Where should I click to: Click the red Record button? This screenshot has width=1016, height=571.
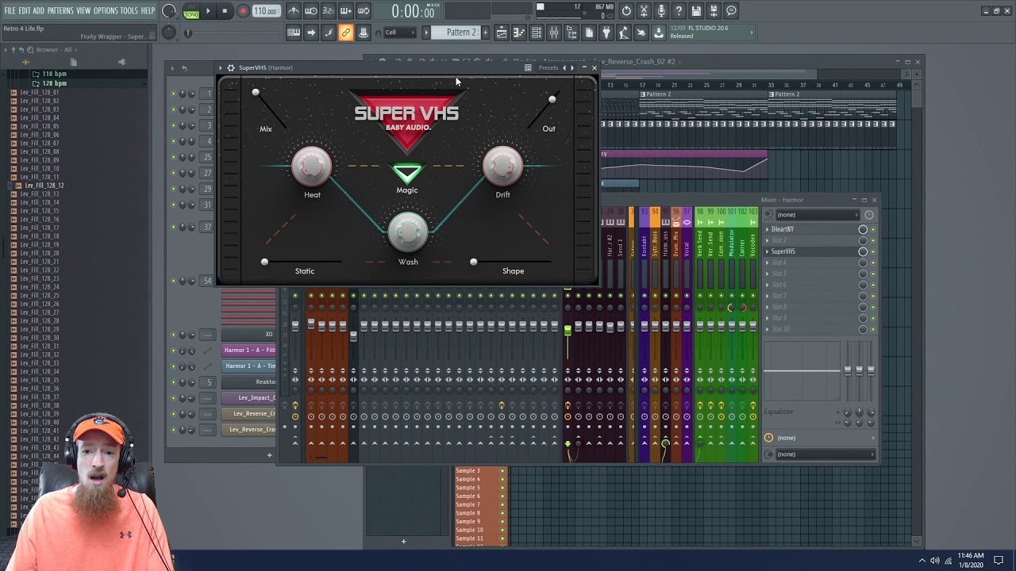click(243, 11)
